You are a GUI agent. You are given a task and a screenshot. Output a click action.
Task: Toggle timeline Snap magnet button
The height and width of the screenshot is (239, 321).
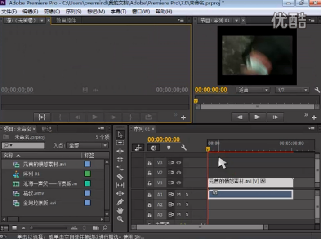[153, 148]
